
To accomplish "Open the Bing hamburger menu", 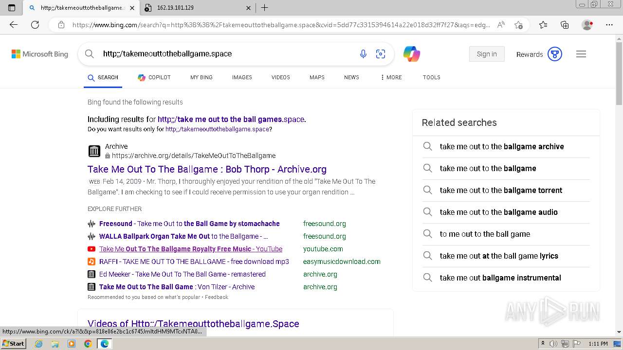I will pos(581,54).
